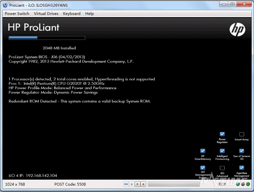Click the Intelligent Provisioning checkbox
The image size is (254, 192).
[222, 151]
